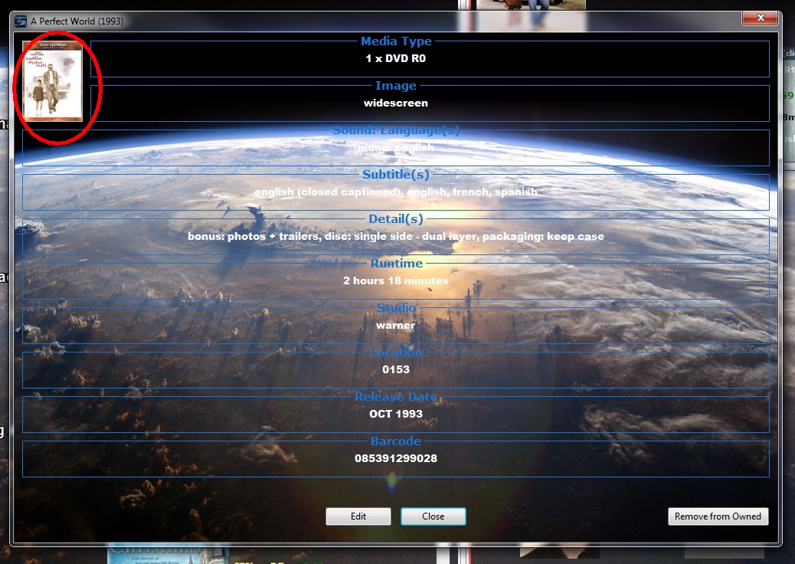Click the Close button at the bottom

click(x=433, y=516)
